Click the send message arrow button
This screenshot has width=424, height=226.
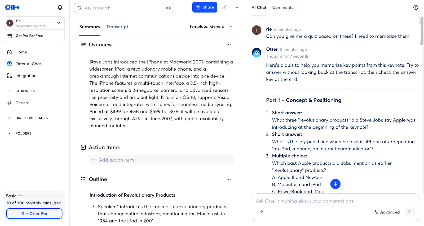click(x=410, y=212)
